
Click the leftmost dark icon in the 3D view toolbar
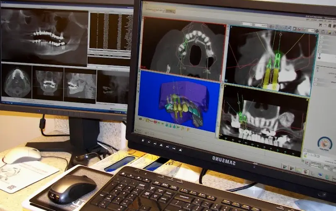coord(141,119)
